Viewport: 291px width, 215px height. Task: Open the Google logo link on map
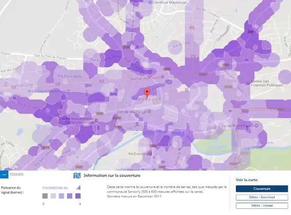point(10,167)
